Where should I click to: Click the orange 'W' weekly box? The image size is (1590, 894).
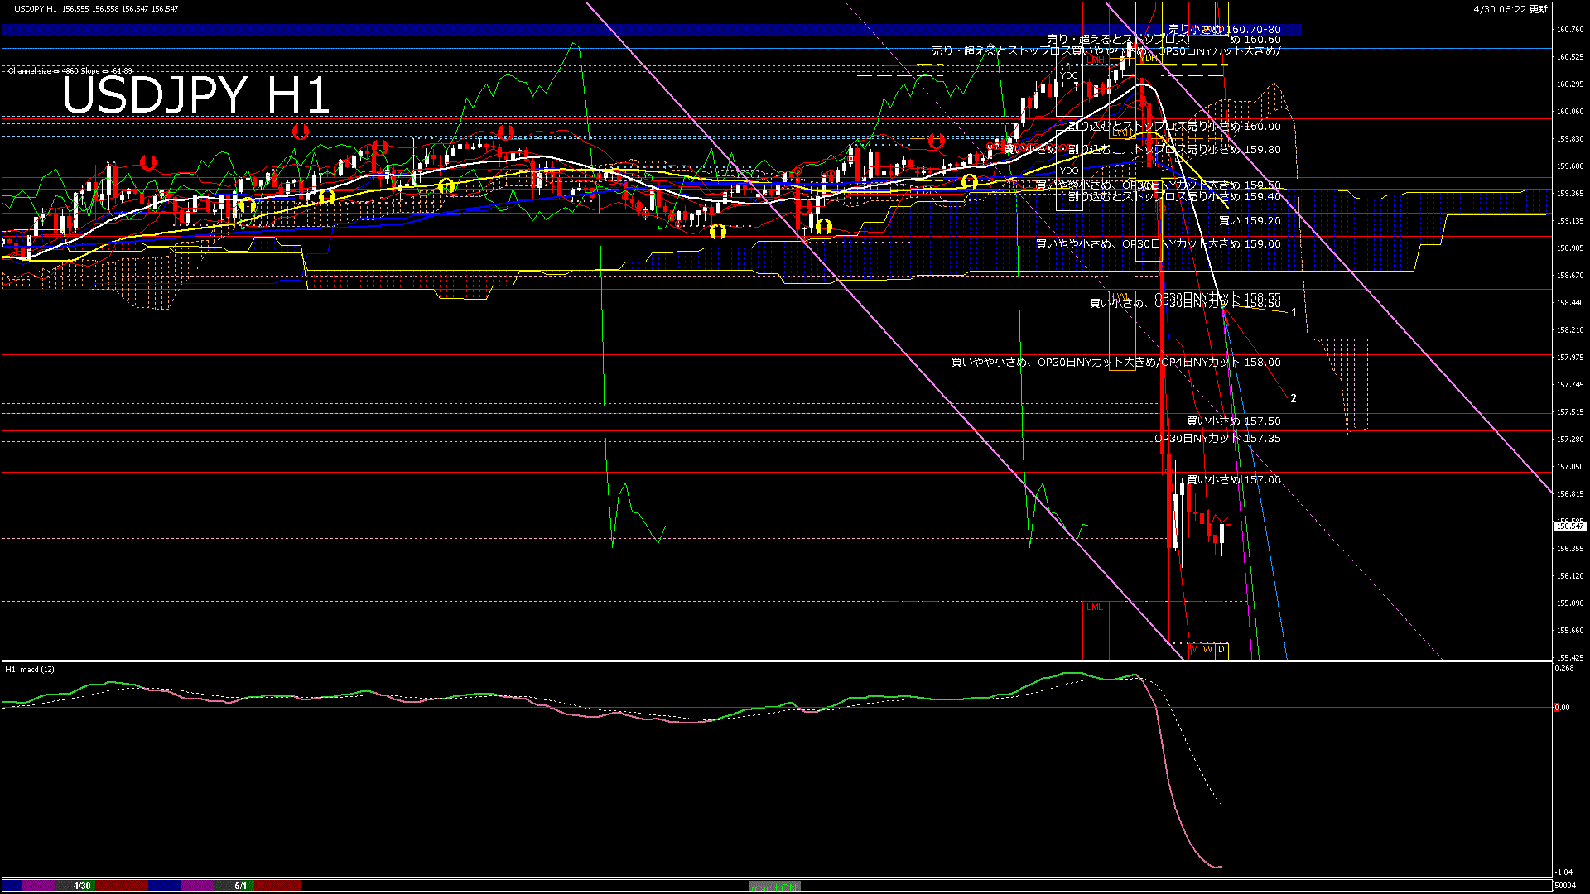coord(1207,650)
